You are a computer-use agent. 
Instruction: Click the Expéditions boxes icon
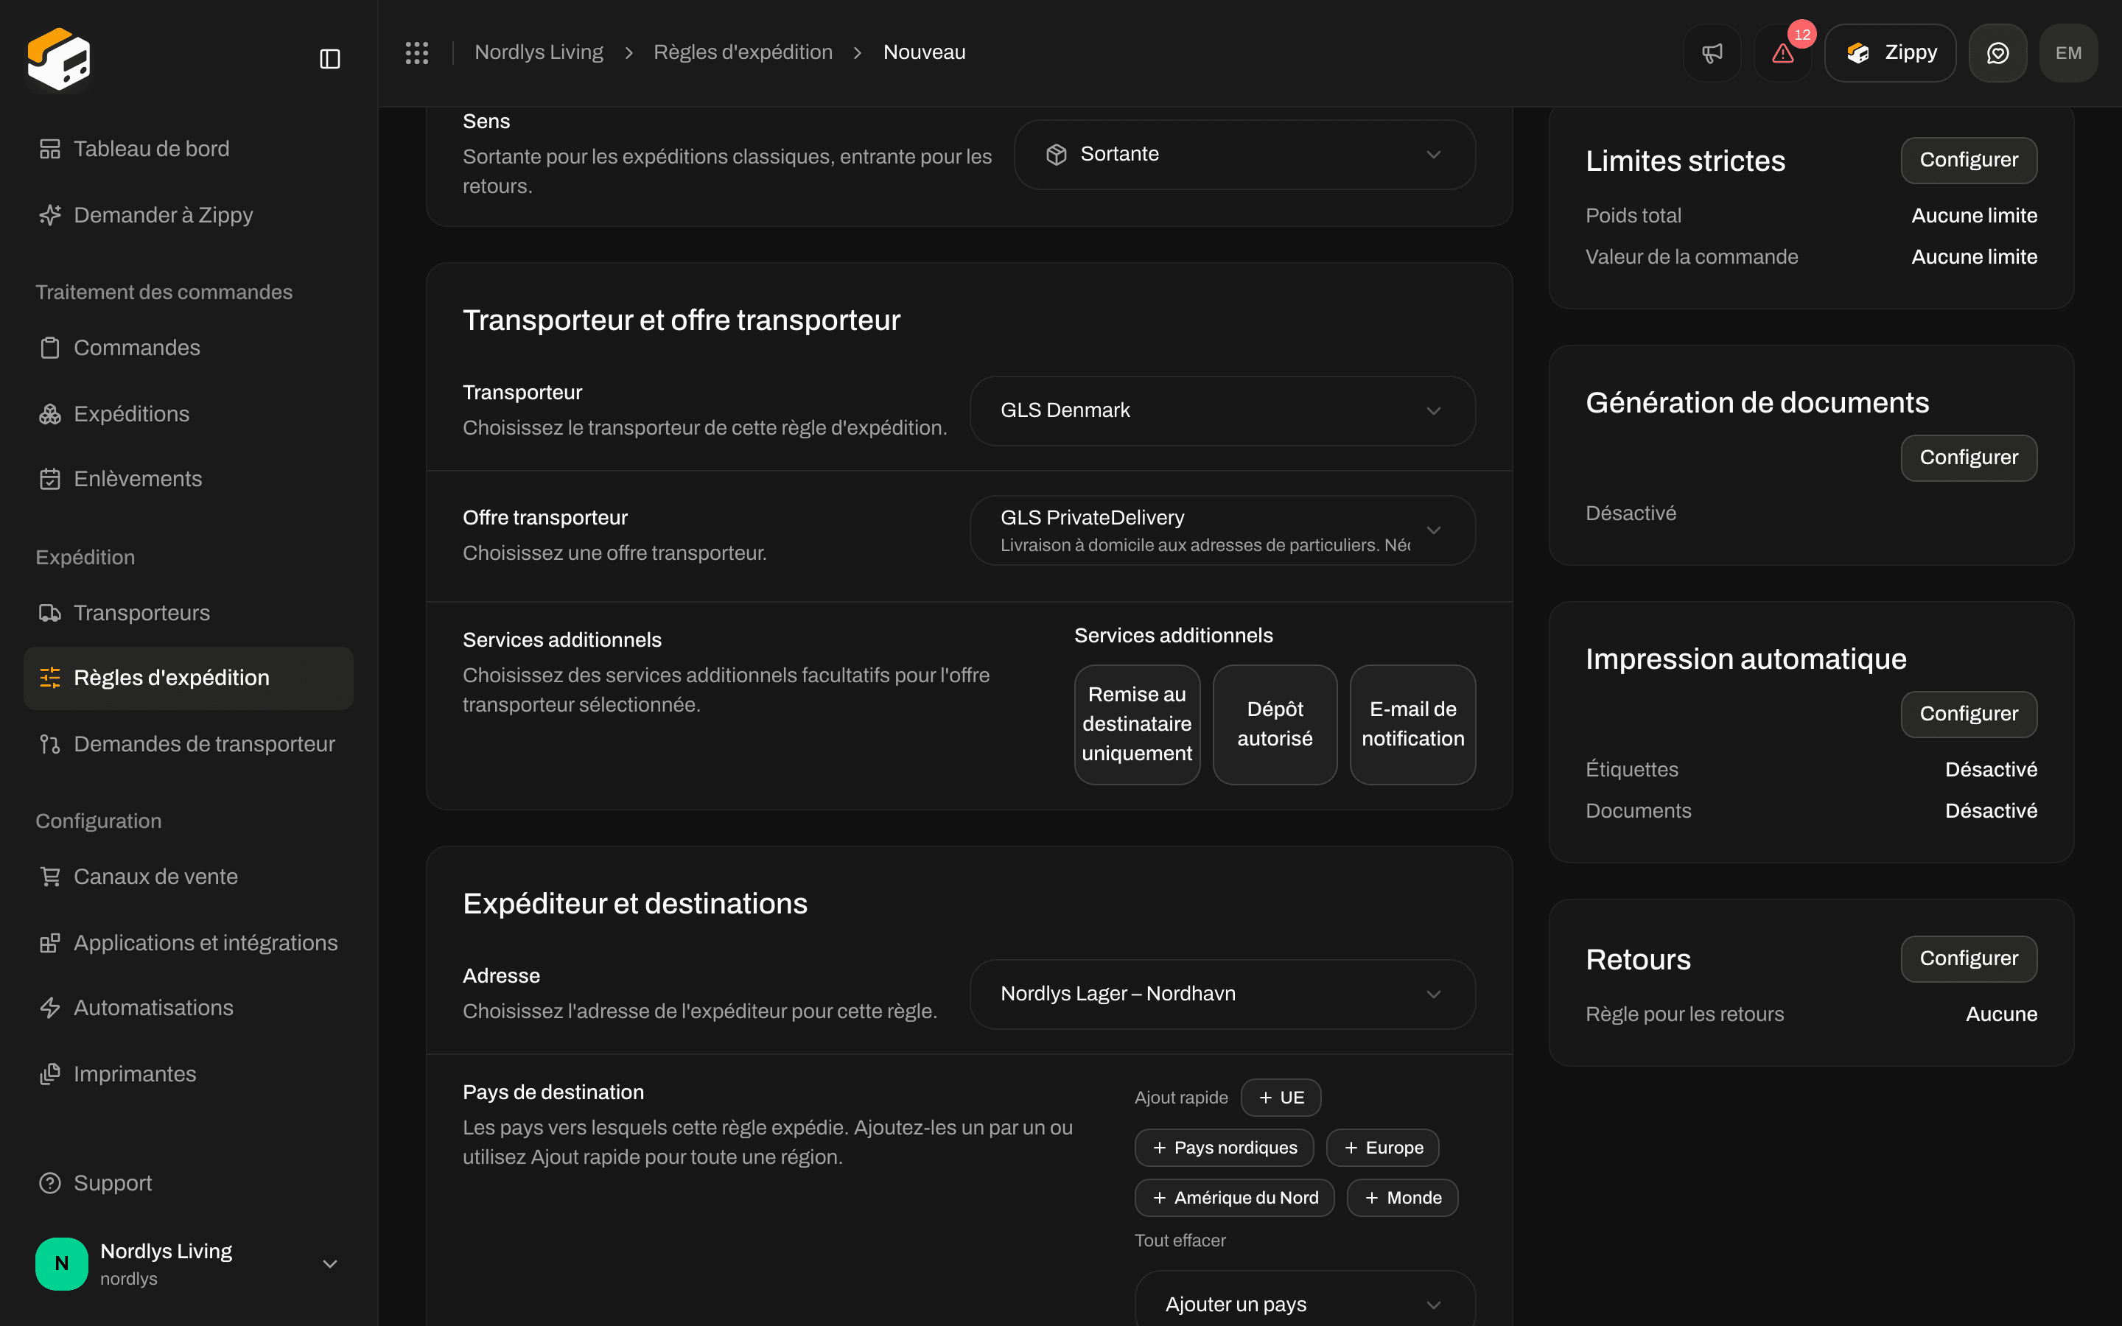[x=50, y=414]
